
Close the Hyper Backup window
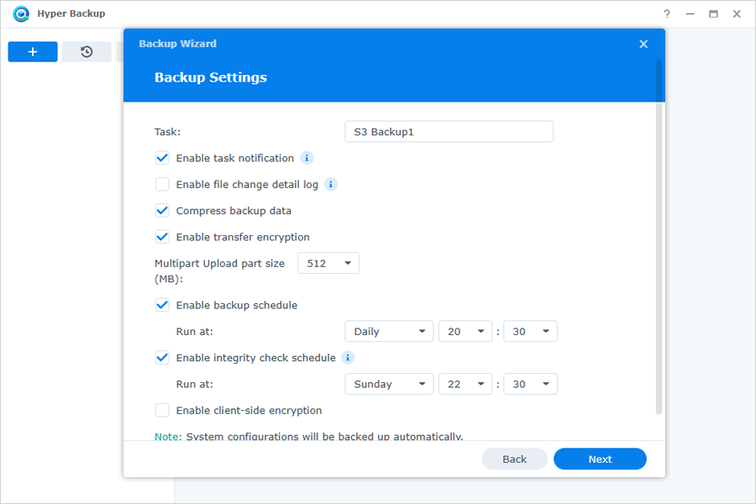[737, 14]
